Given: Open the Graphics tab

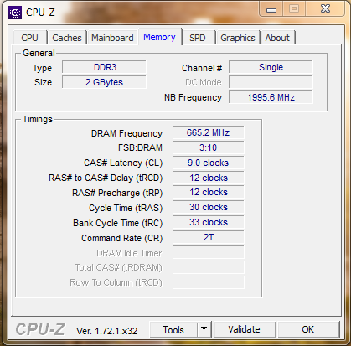Looking at the screenshot, I should pos(238,38).
